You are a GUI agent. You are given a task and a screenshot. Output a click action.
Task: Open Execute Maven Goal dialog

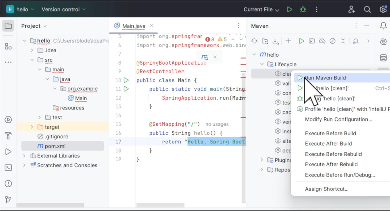(x=312, y=41)
